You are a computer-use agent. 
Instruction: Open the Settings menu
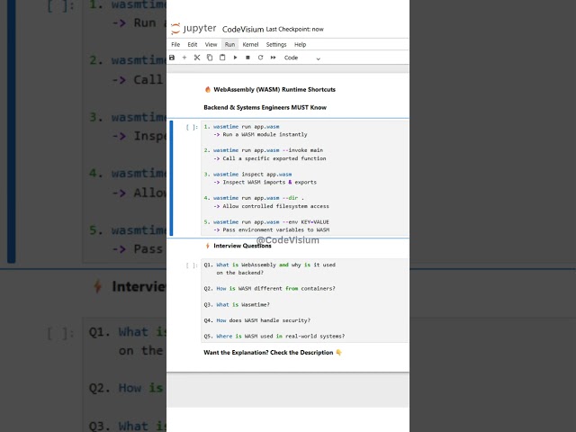pos(276,44)
